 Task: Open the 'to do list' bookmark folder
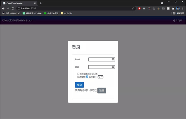pos(66,13)
